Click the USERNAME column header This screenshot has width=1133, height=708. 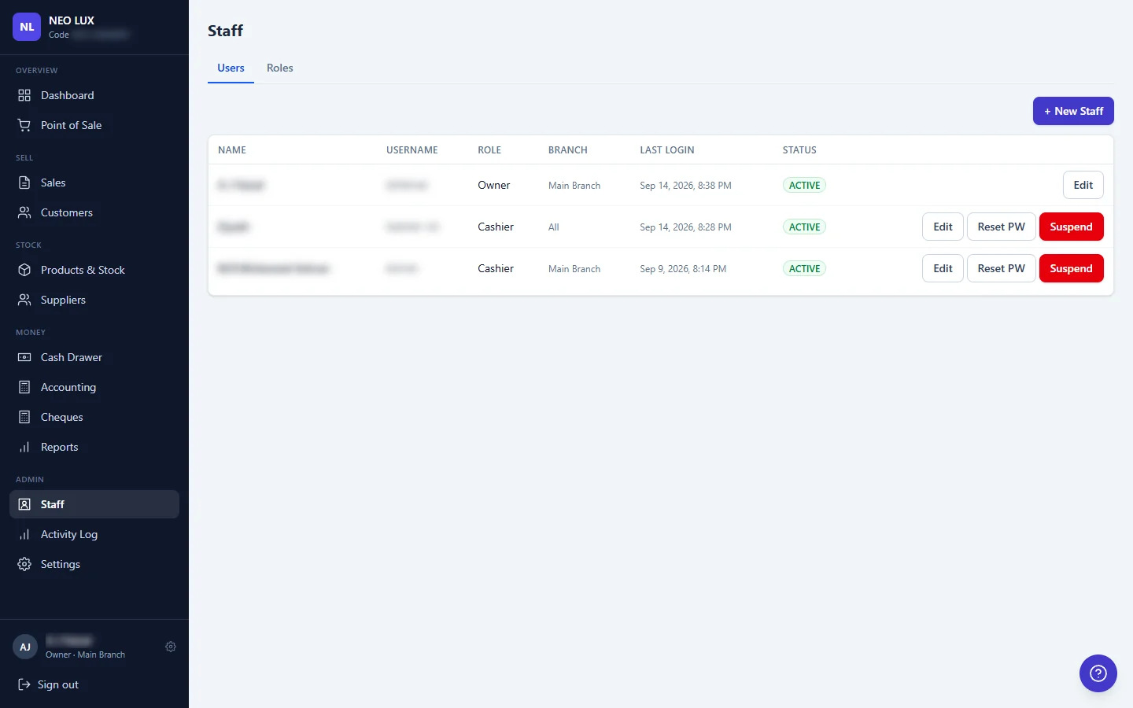click(412, 150)
